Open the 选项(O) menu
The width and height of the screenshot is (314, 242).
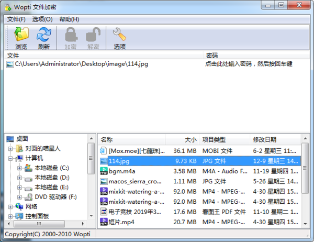point(42,19)
